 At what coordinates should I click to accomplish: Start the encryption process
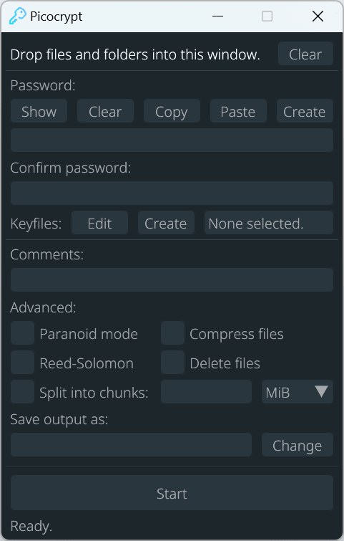172,493
